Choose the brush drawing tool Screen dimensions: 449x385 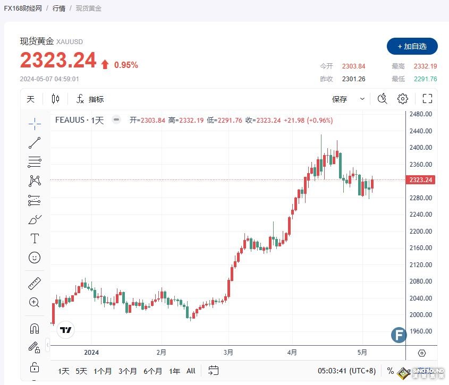(x=34, y=219)
